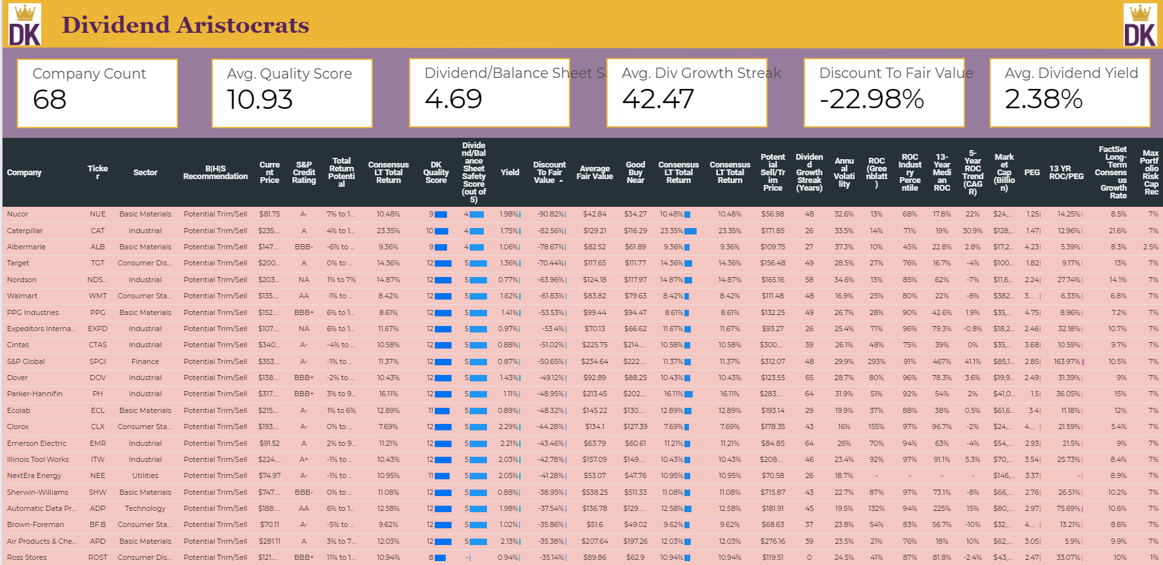Click the Clorox company cell
This screenshot has height=565, width=1163.
pyautogui.click(x=17, y=426)
